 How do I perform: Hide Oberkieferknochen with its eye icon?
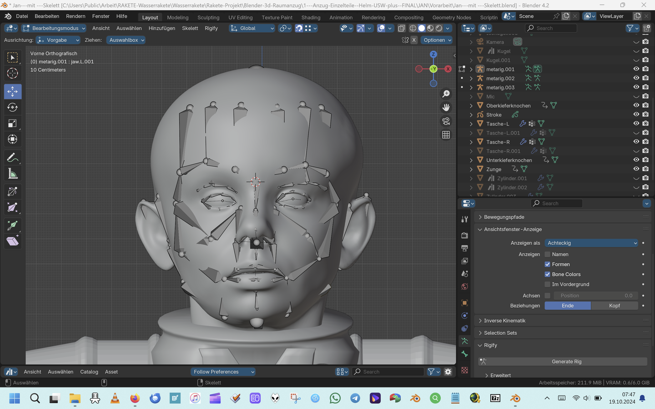coord(636,105)
